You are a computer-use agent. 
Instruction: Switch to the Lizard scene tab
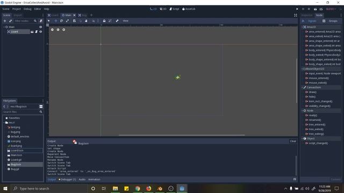tap(53, 15)
